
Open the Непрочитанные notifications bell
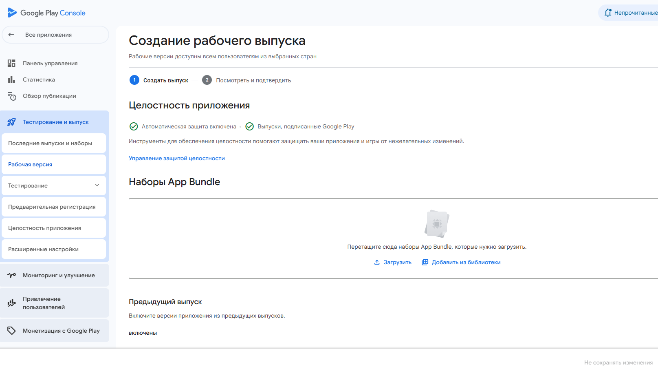click(x=607, y=13)
